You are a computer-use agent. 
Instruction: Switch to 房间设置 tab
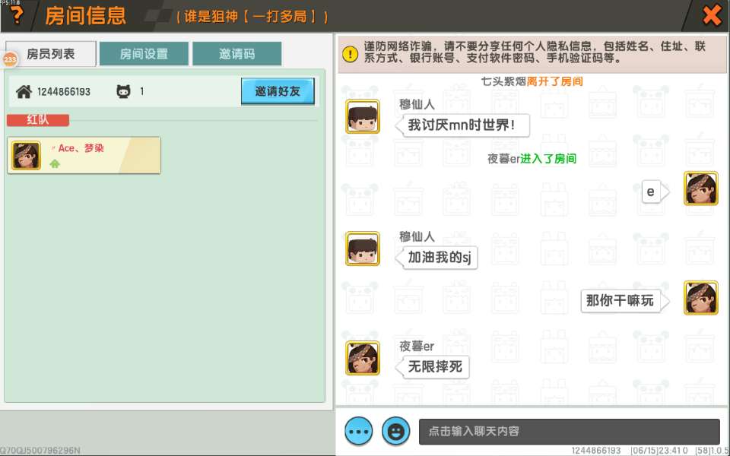144,54
